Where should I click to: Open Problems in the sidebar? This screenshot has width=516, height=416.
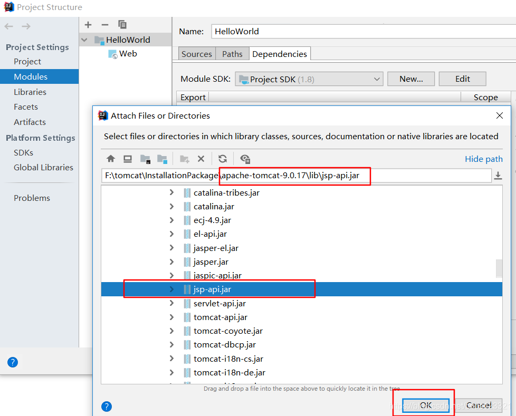click(x=32, y=198)
